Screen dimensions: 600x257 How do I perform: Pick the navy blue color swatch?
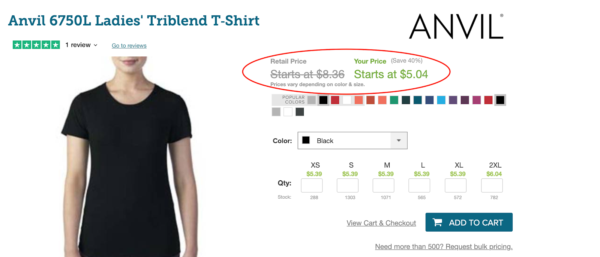tap(430, 100)
